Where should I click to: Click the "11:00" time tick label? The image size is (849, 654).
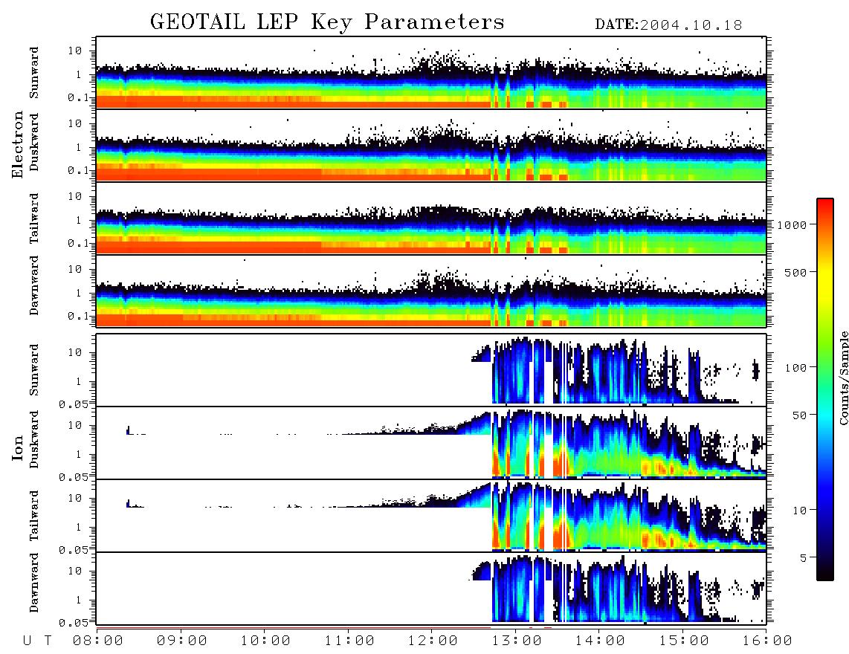349,641
